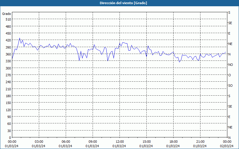
Task: Click the 02/03/24 date label on the x-axis
Action: pyautogui.click(x=227, y=146)
